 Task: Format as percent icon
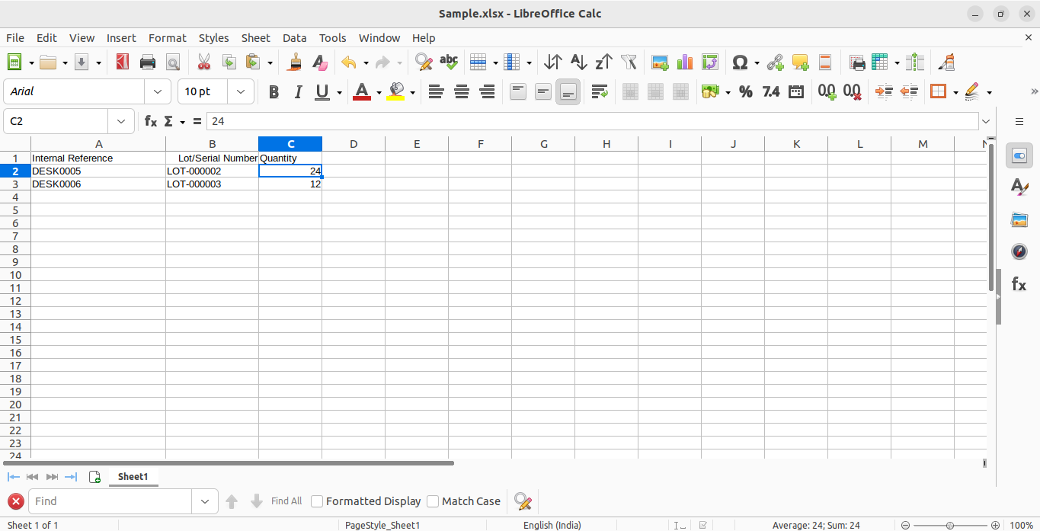[746, 91]
